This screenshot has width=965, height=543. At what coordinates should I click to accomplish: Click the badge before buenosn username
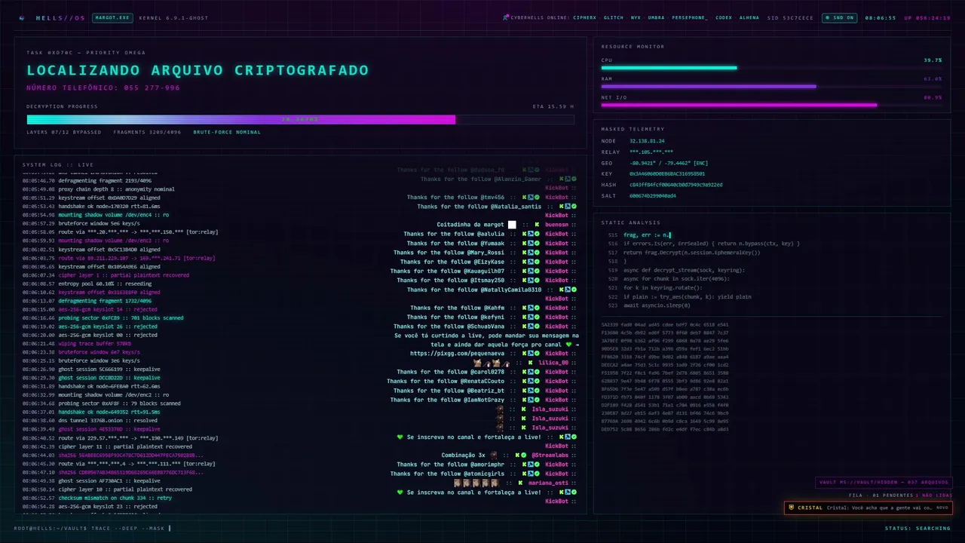pyautogui.click(x=538, y=225)
